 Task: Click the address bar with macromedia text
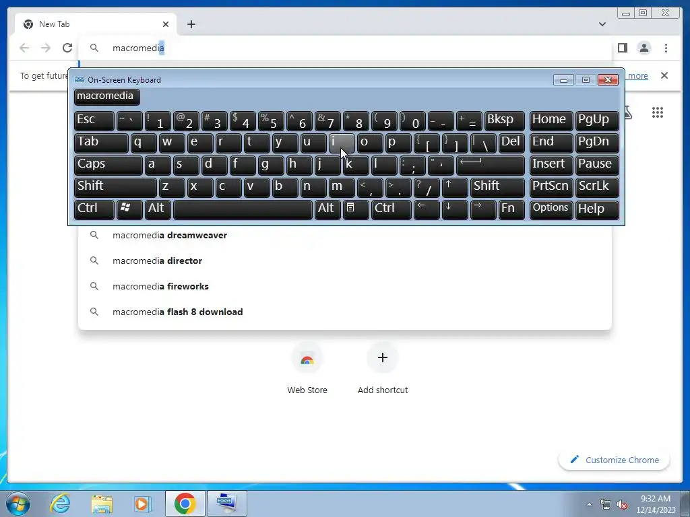[x=346, y=48]
